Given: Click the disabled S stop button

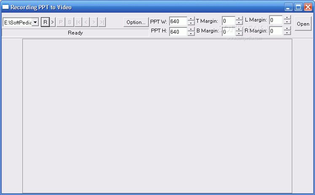Looking at the screenshot, I should point(70,22).
